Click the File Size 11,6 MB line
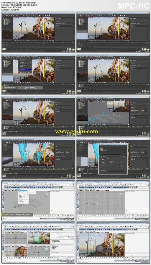This screenshot has width=151, height=265. [19, 5]
